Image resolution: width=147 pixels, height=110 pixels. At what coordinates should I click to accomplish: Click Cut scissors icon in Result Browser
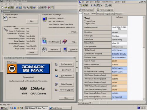coord(91,5)
